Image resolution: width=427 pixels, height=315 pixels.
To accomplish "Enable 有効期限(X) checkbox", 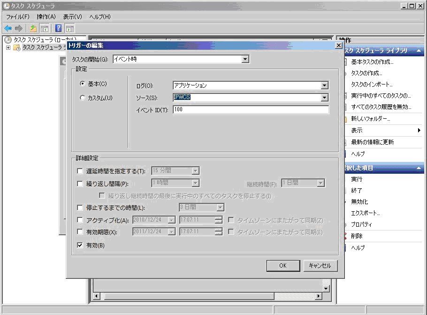I will (x=80, y=231).
